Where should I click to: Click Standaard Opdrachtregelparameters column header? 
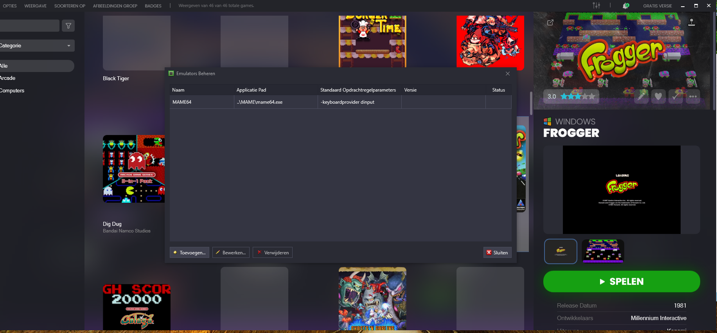(359, 90)
